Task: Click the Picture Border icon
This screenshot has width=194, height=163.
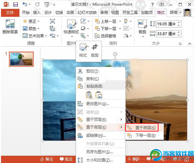Action: coord(83,21)
